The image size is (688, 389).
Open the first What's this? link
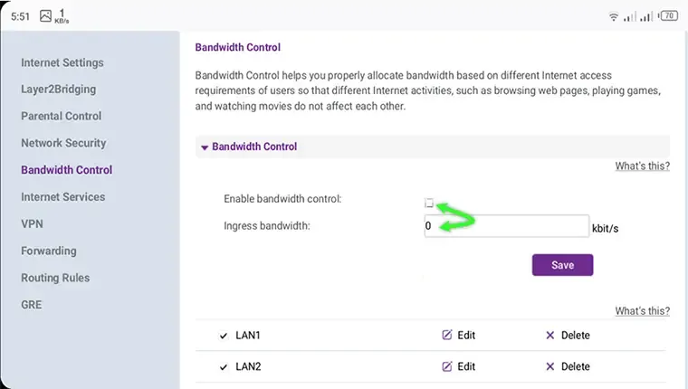point(643,166)
